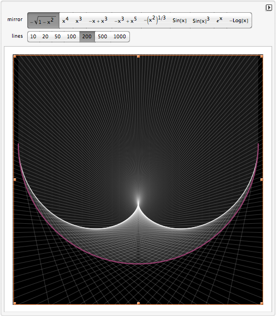276x316 pixels.
Task: Set lines to 10
Action: (x=33, y=37)
